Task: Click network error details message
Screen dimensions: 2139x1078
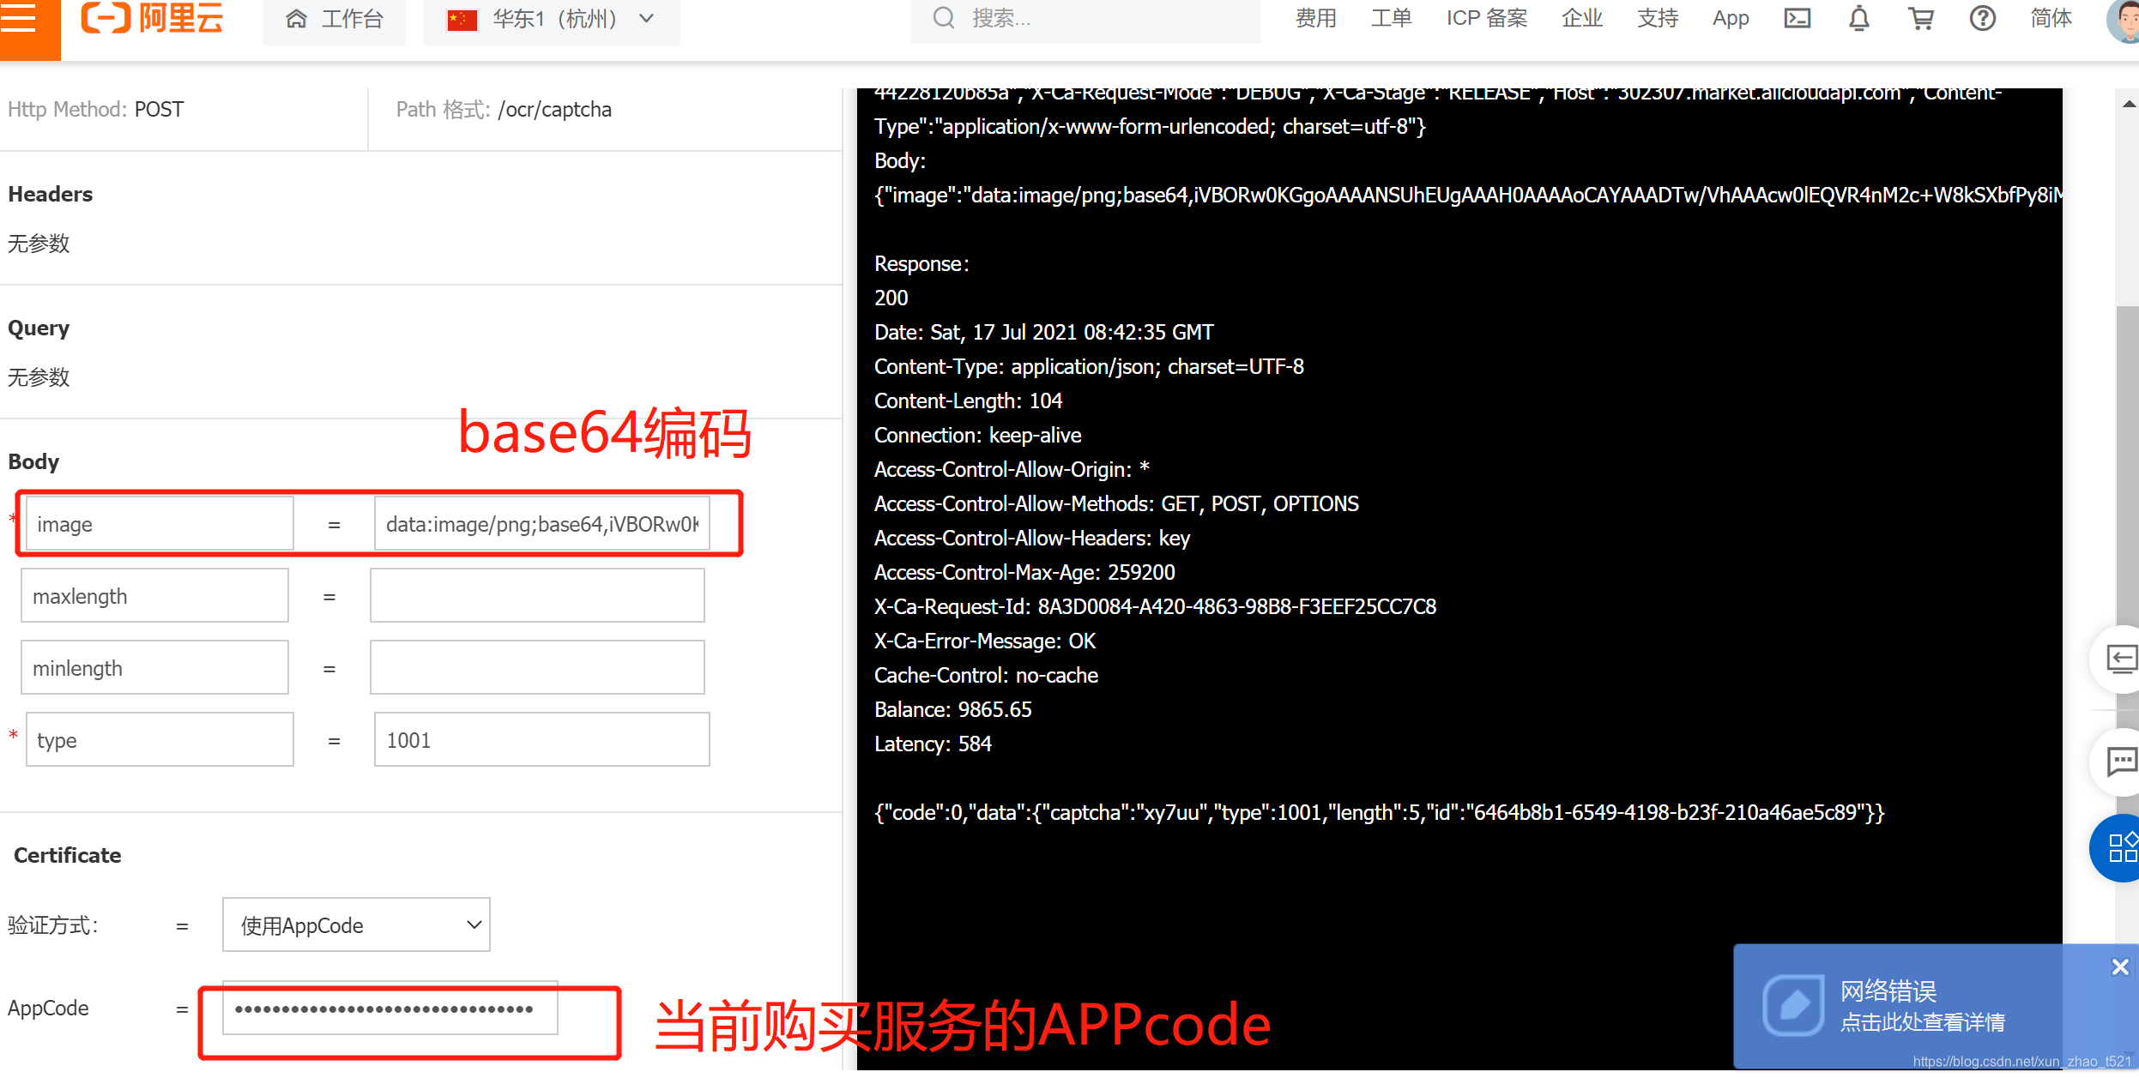Action: (1922, 1022)
